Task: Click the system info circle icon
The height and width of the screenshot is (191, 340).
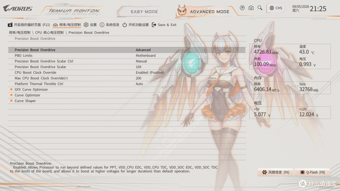Action: (x=102, y=25)
